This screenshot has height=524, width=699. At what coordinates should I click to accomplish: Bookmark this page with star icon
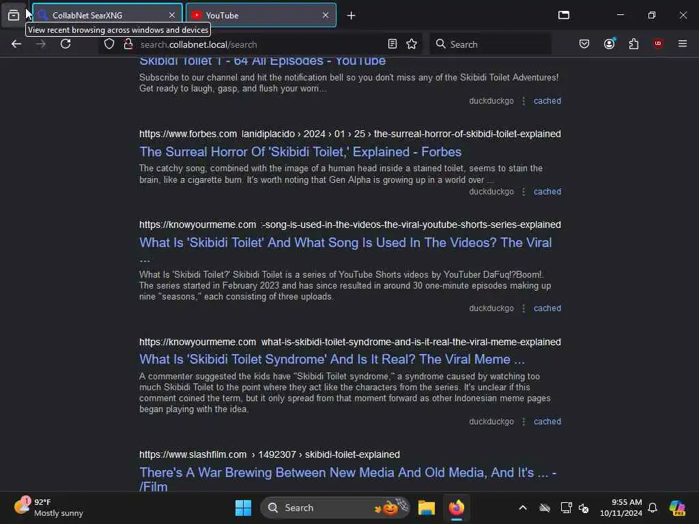pos(412,44)
